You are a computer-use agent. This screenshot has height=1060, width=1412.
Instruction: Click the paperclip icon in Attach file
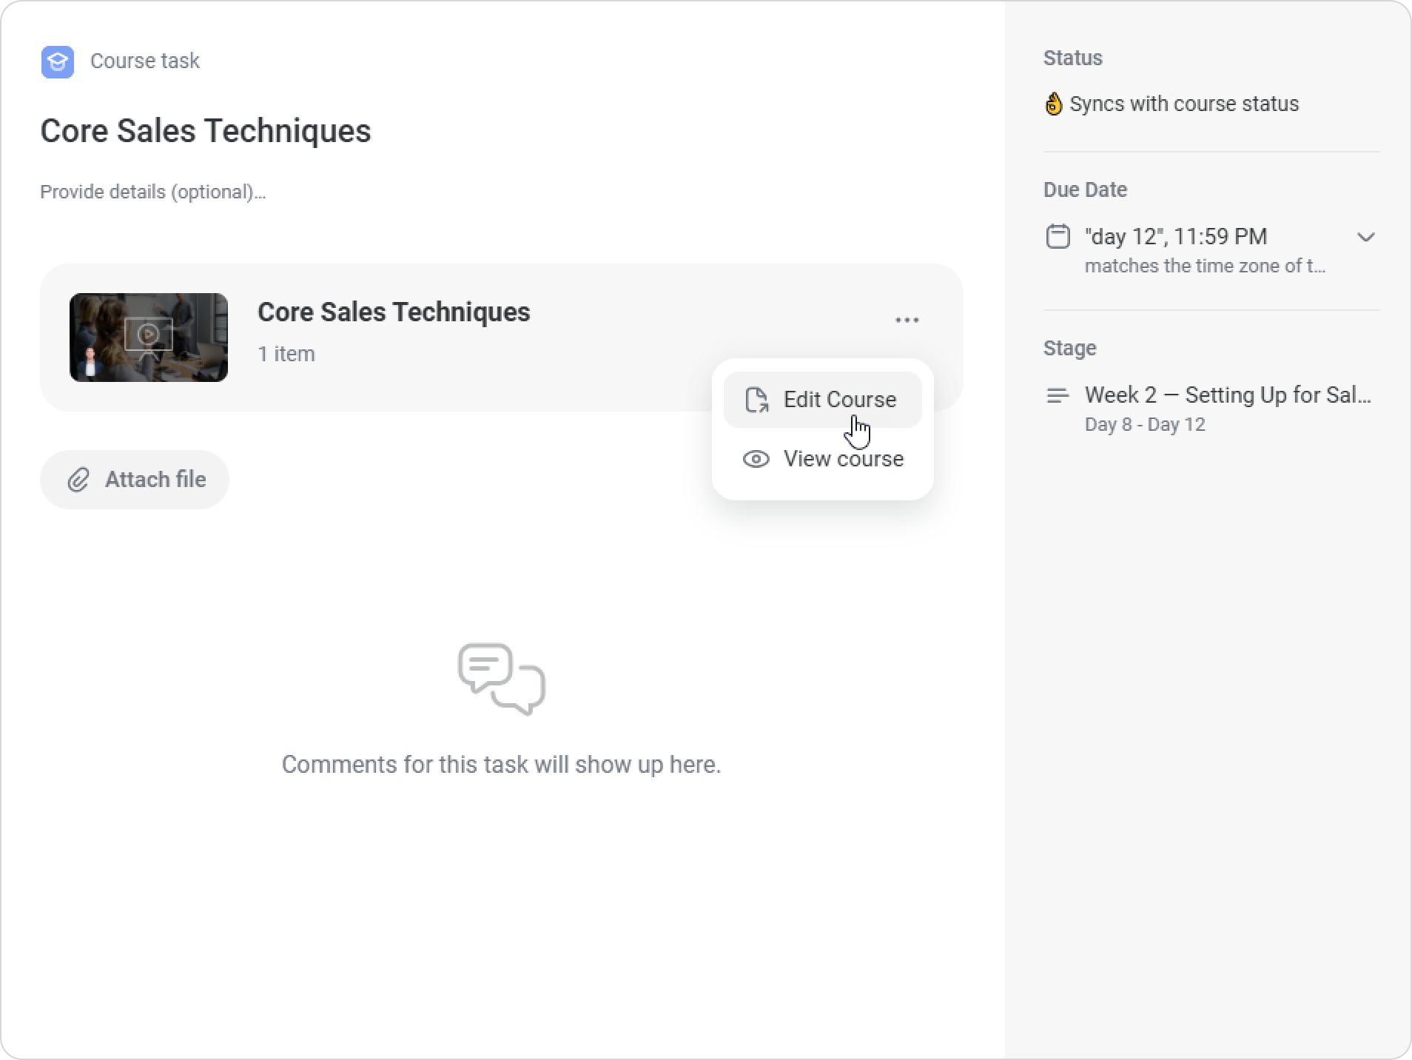(x=78, y=480)
